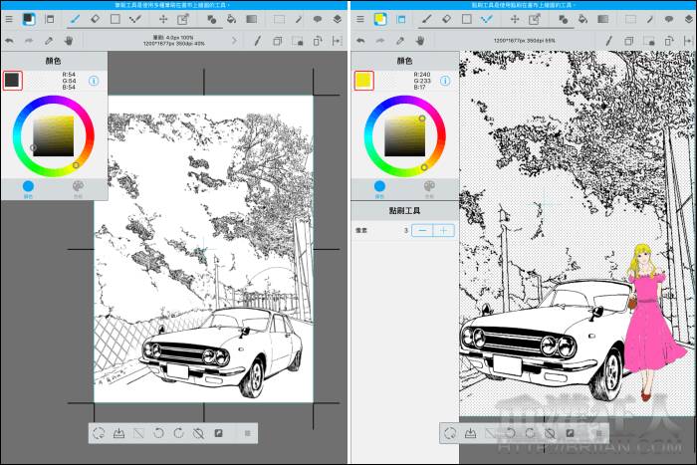Decrease dot tool size with minus button
This screenshot has width=697, height=465.
coord(422,230)
